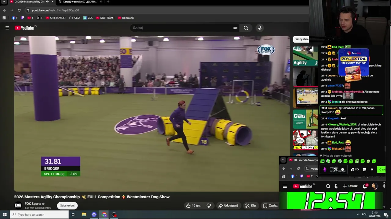Open Discord from the taskbar
391x219 pixels.
click(x=94, y=215)
